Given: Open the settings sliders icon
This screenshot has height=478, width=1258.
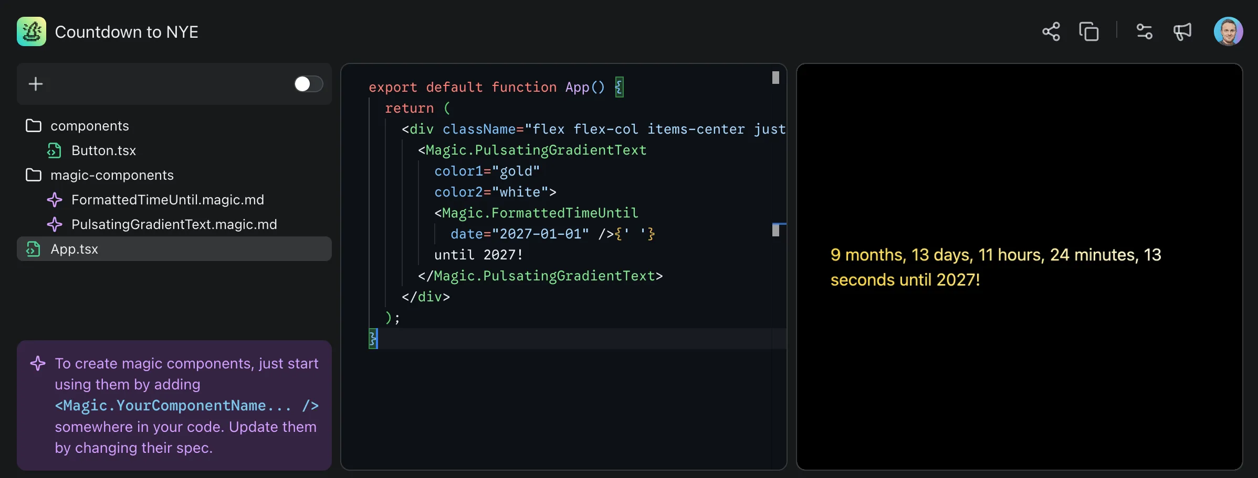Looking at the screenshot, I should [x=1144, y=32].
